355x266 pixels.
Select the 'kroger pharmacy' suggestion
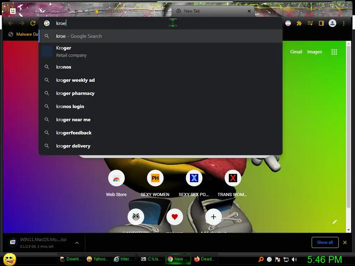(x=161, y=93)
